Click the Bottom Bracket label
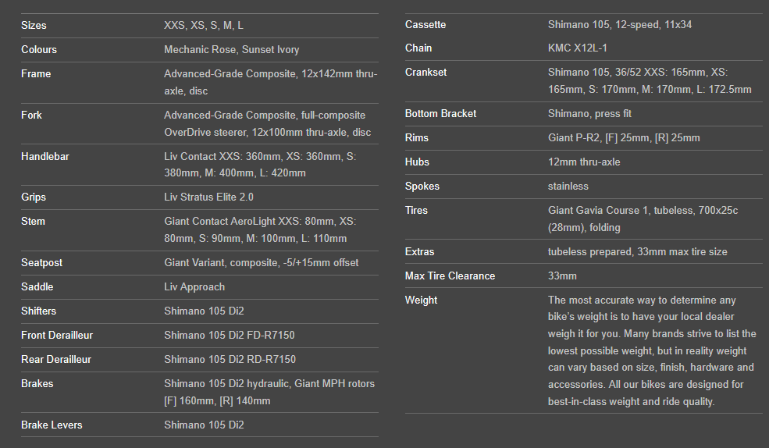Image resolution: width=769 pixels, height=448 pixels. click(440, 113)
